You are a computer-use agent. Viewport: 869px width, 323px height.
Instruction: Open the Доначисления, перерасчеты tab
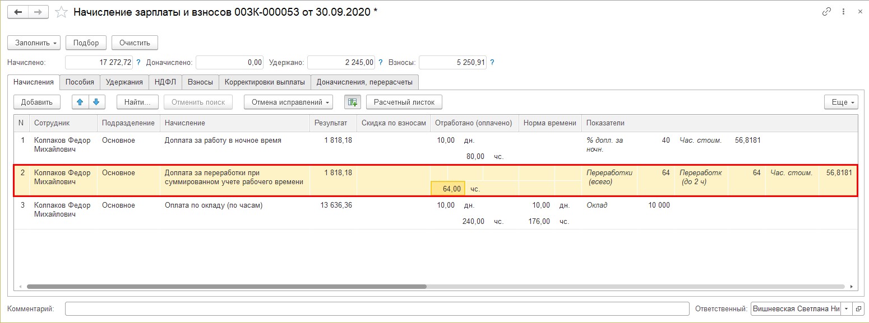pyautogui.click(x=364, y=82)
